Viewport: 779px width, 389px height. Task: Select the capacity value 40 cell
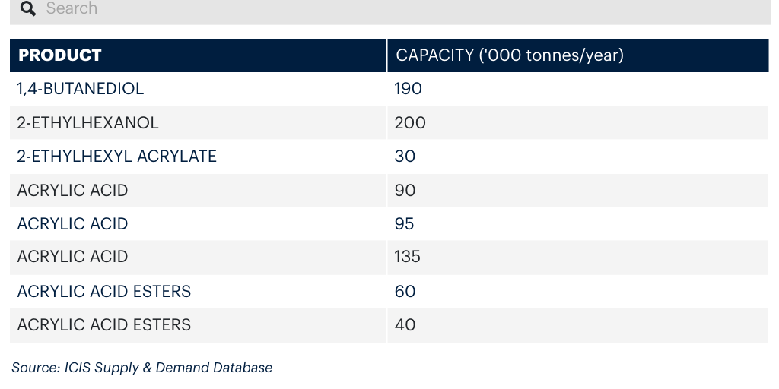click(x=578, y=325)
